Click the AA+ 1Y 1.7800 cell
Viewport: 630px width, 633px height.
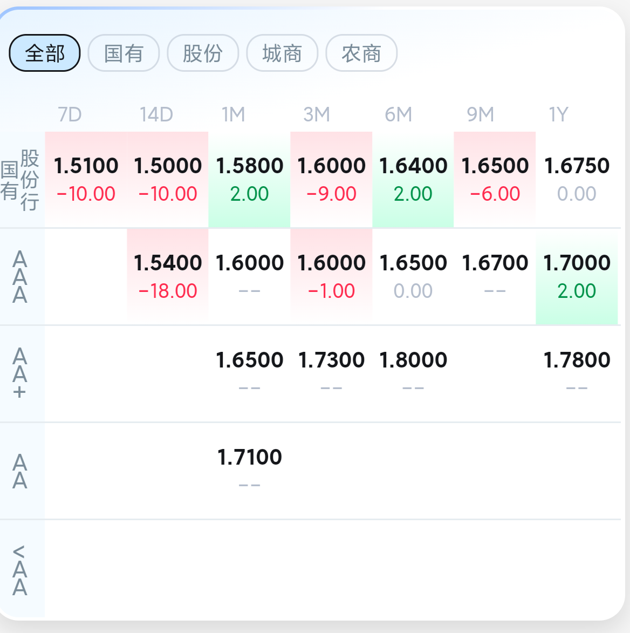click(577, 373)
